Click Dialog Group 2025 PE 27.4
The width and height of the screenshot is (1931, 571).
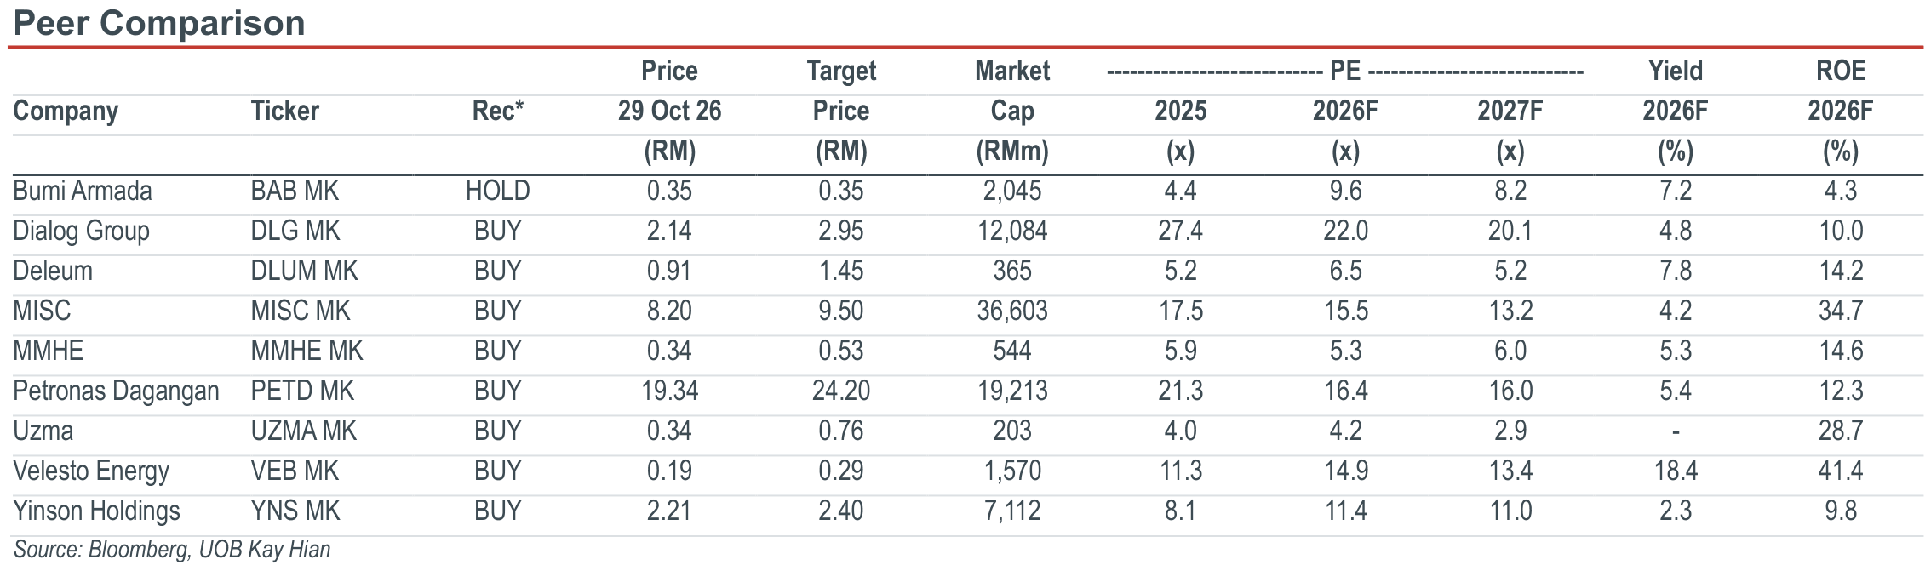point(1181,231)
